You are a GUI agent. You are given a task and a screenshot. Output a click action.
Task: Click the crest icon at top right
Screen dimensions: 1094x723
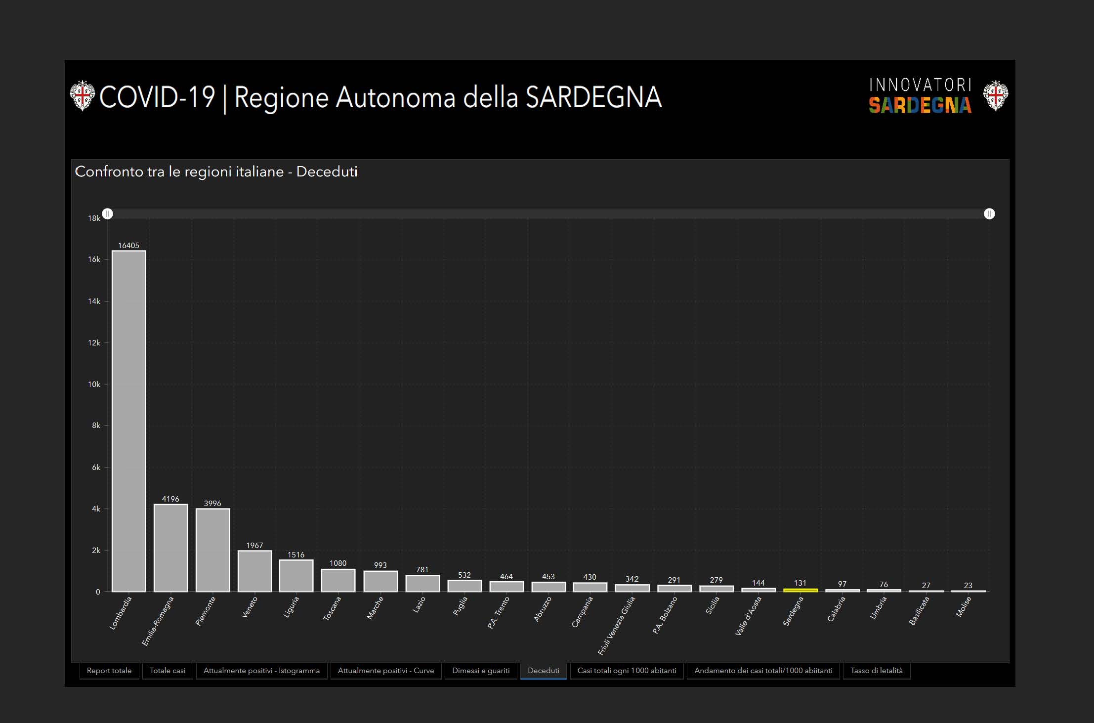click(x=995, y=95)
